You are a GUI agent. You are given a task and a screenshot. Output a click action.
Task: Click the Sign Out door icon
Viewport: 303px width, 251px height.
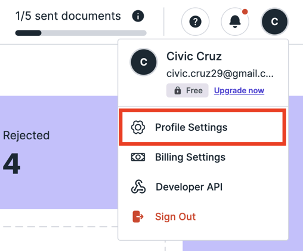pyautogui.click(x=138, y=216)
